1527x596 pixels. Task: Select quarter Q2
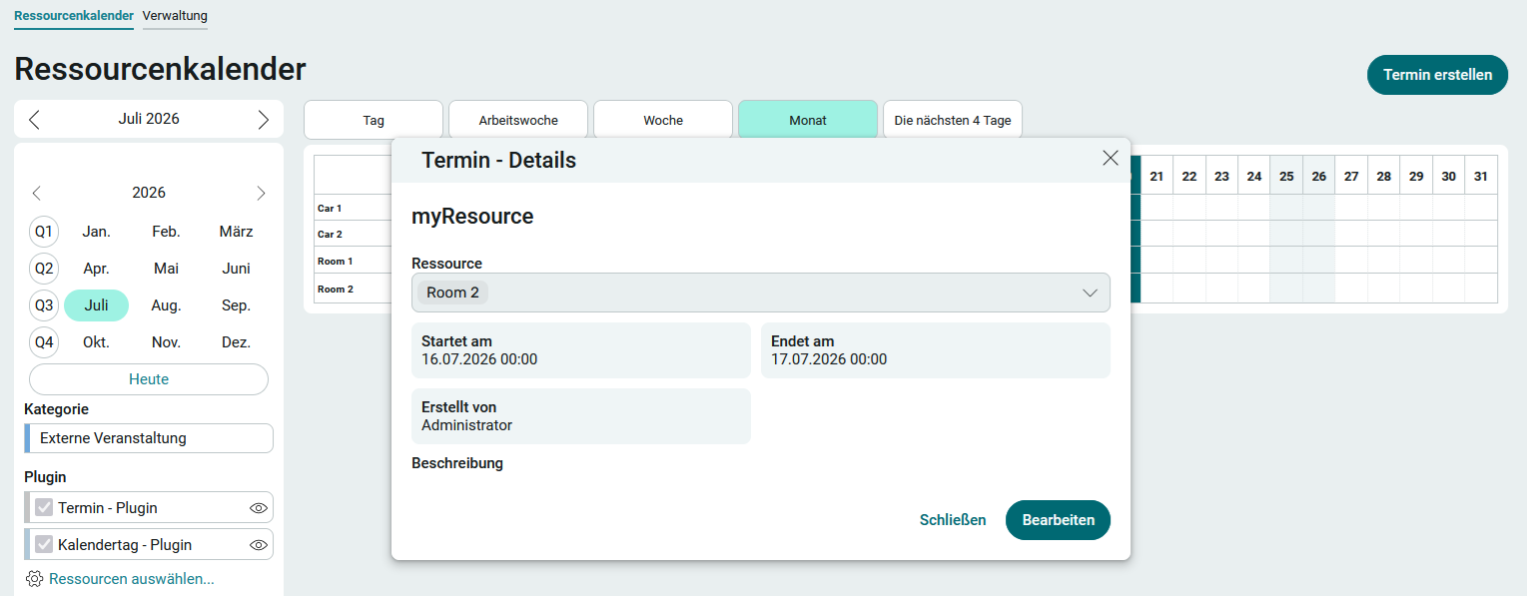coord(44,269)
